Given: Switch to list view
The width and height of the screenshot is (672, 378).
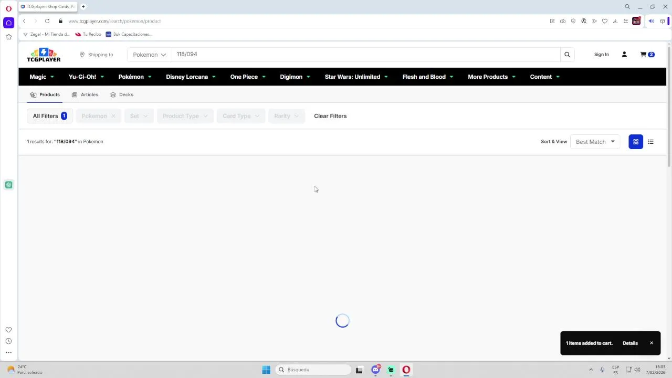Looking at the screenshot, I should coord(650,142).
